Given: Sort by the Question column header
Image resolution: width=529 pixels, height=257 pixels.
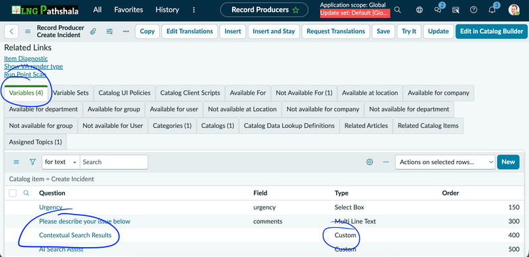Looking at the screenshot, I should 52,193.
